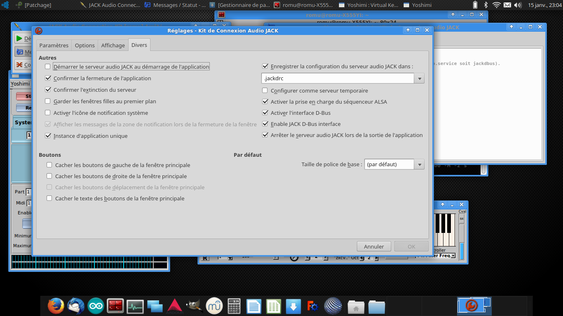Screen dimensions: 563x316
Task: Switch to the Affichage tab
Action: coord(113,45)
